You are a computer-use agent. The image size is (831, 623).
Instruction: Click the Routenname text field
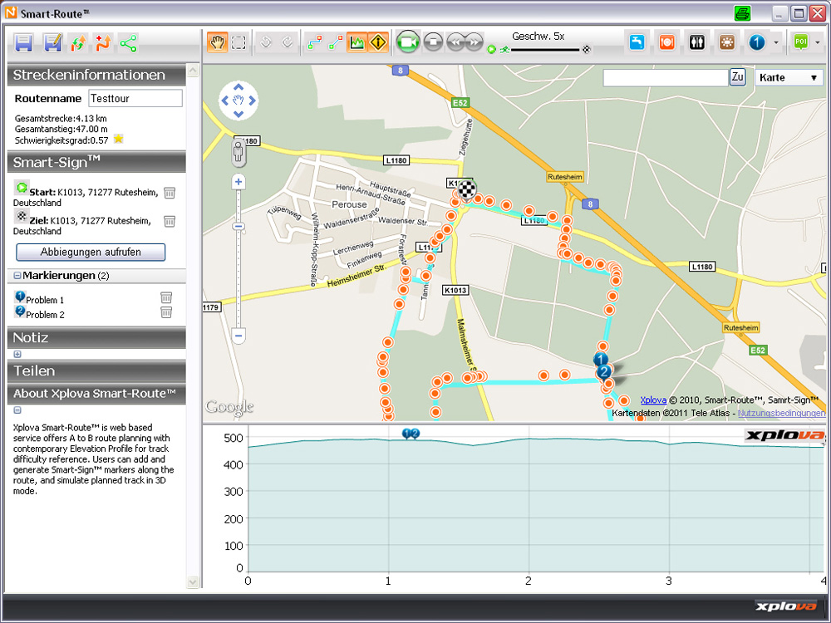[135, 98]
